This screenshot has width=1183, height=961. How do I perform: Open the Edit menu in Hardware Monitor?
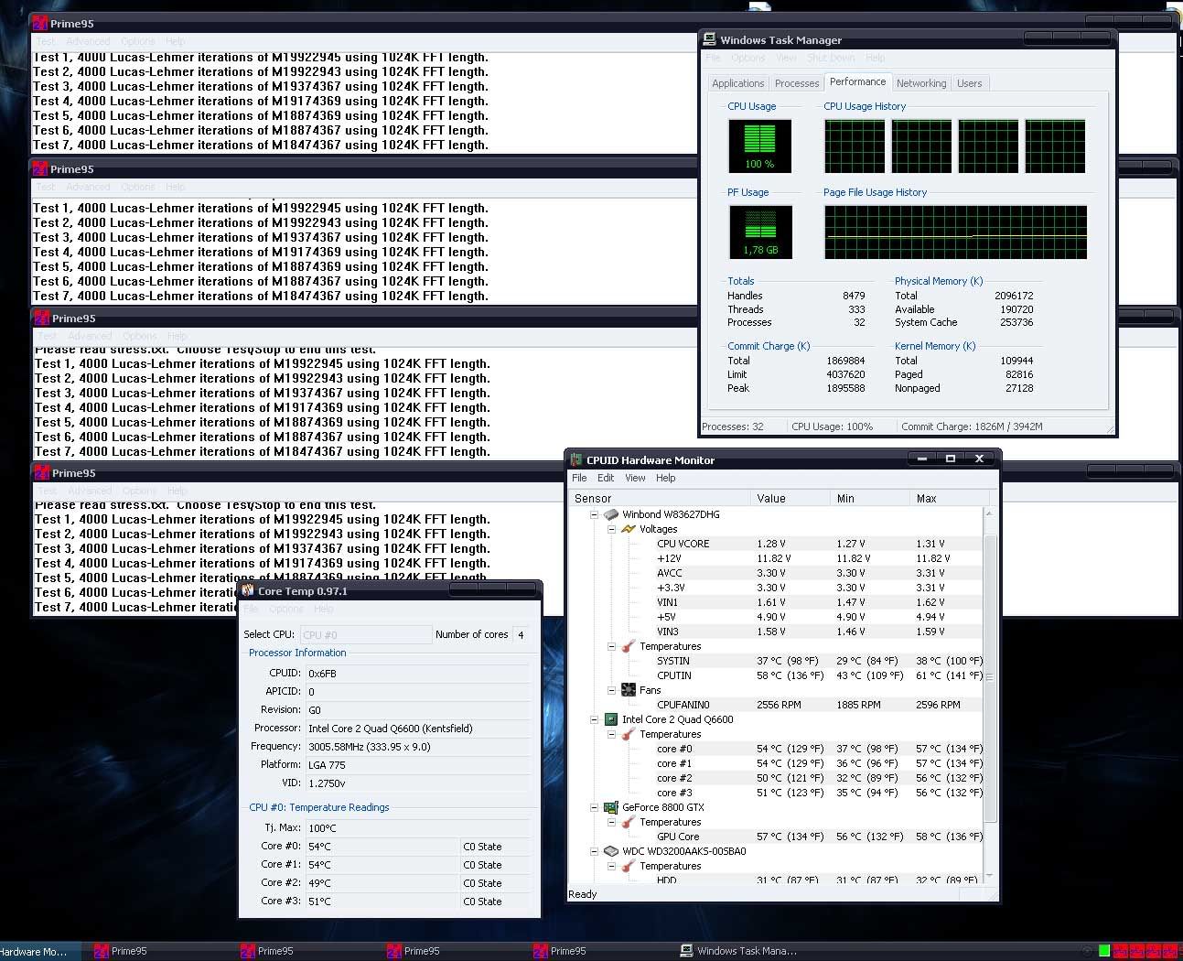tap(606, 478)
